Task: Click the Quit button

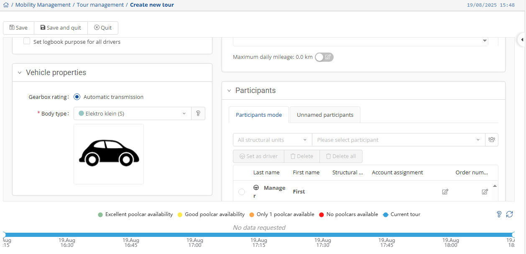Action: pyautogui.click(x=103, y=28)
